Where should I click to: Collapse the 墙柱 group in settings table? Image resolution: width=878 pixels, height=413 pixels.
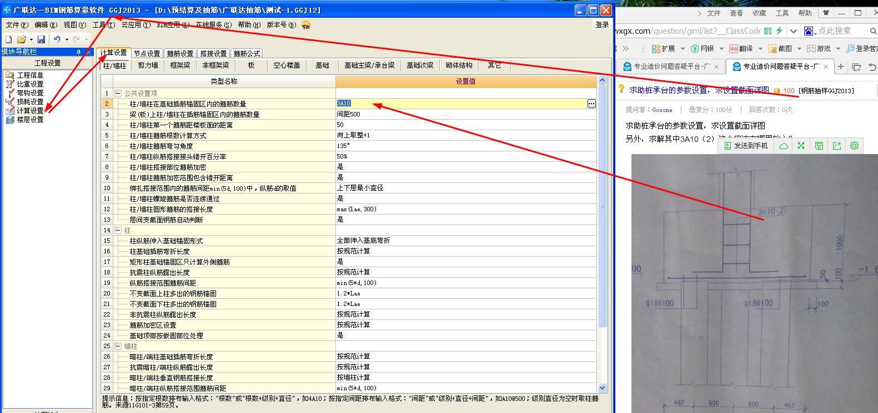(118, 346)
